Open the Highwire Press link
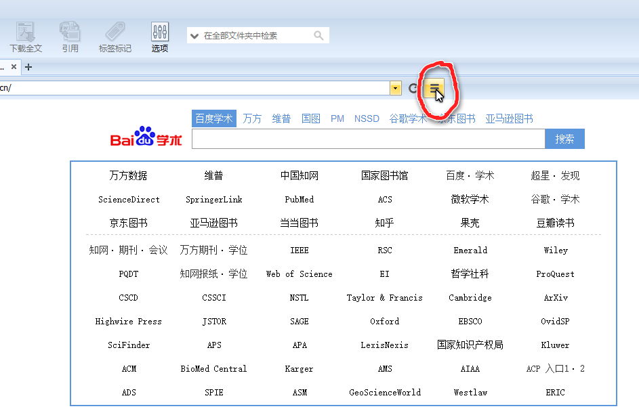Viewport: 639px width, 413px height. 128,322
